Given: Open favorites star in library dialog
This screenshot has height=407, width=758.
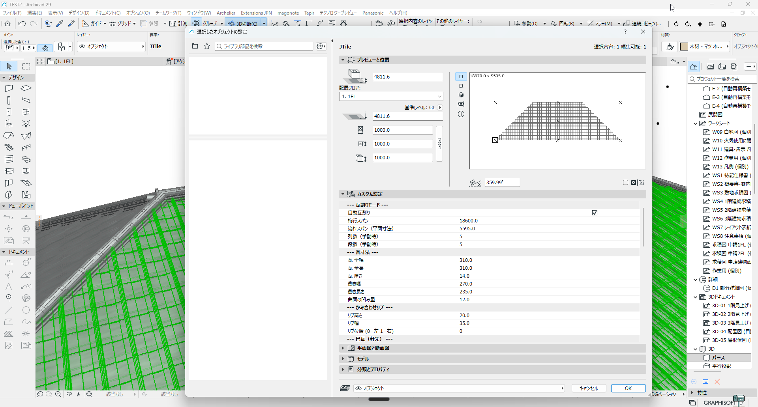Looking at the screenshot, I should click(x=207, y=46).
